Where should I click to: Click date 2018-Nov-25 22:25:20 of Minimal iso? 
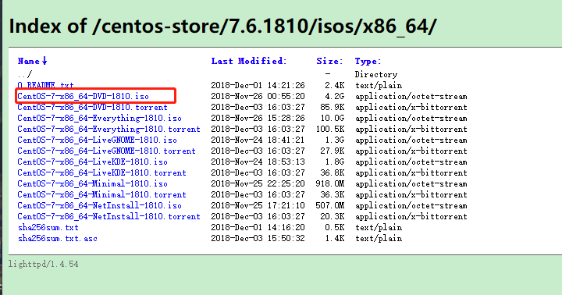[x=258, y=184]
